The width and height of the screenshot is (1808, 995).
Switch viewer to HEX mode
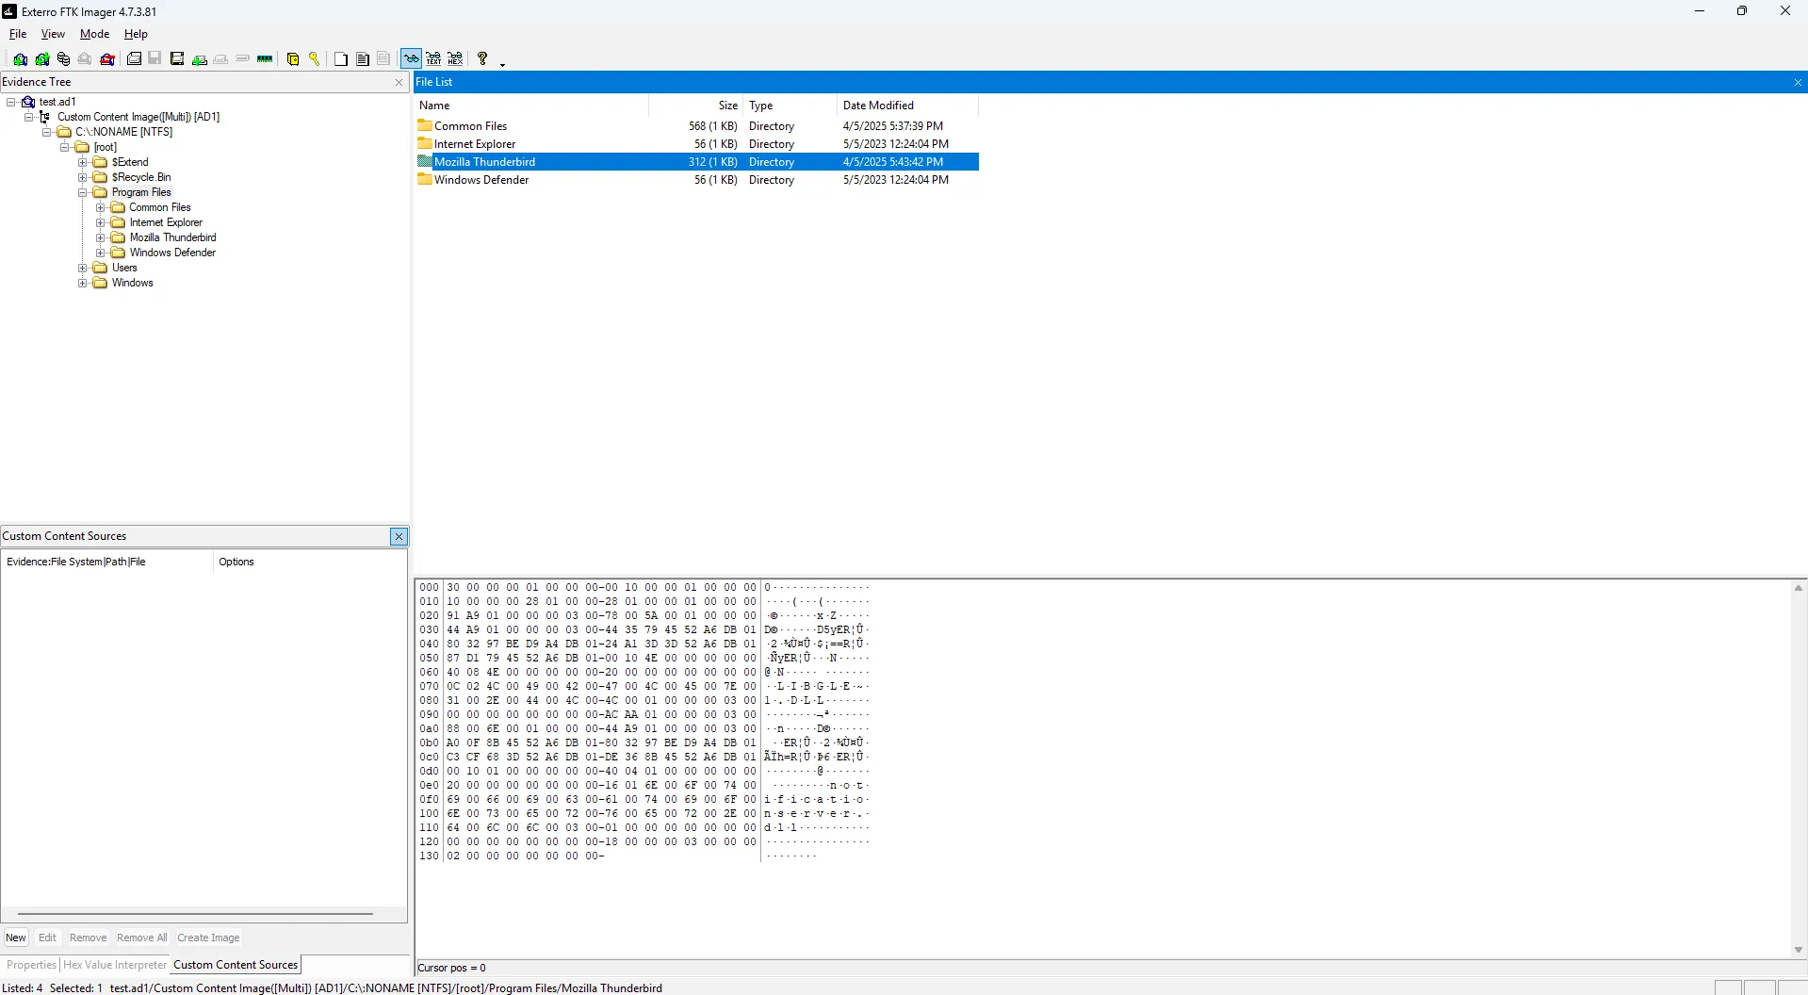(455, 59)
